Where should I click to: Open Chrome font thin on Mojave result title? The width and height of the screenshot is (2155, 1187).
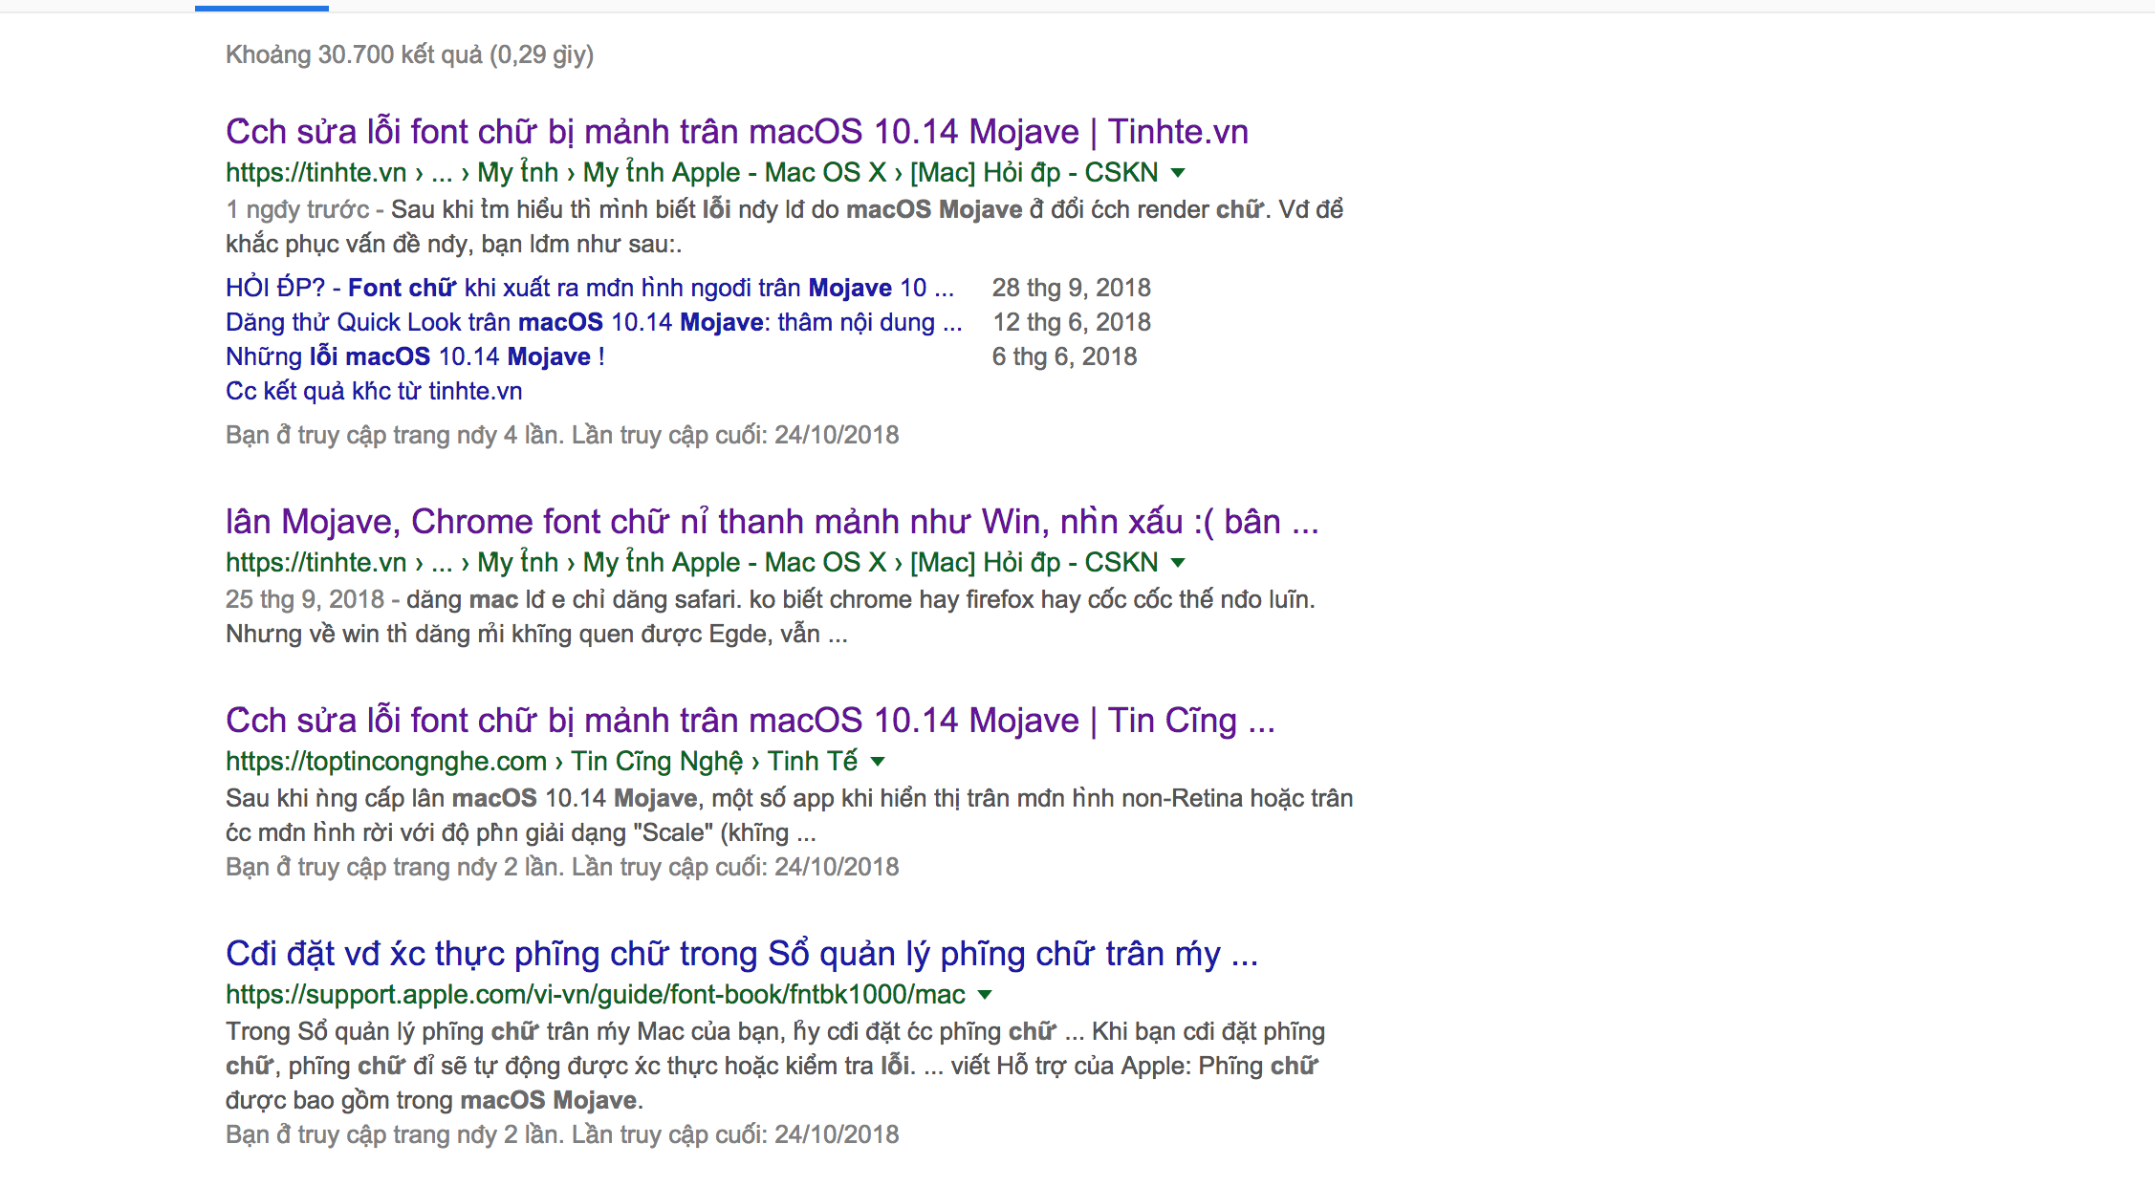point(773,522)
